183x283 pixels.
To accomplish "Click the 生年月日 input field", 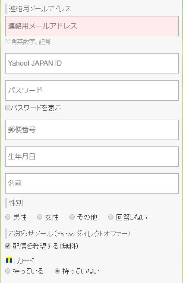I will 92,157.
